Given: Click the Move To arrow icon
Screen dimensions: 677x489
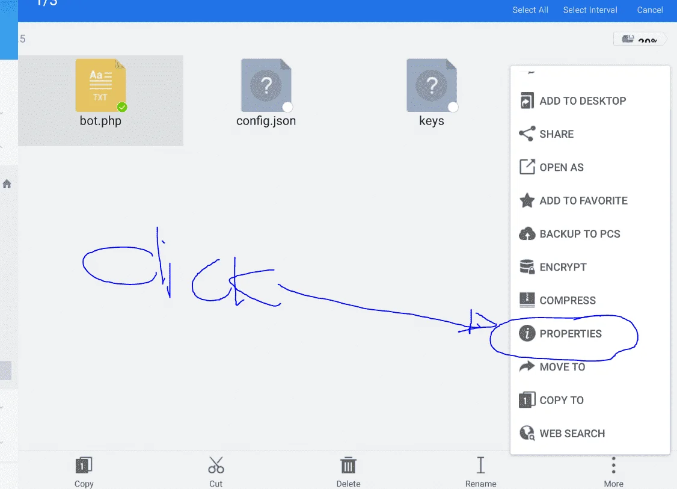Looking at the screenshot, I should click(x=527, y=366).
